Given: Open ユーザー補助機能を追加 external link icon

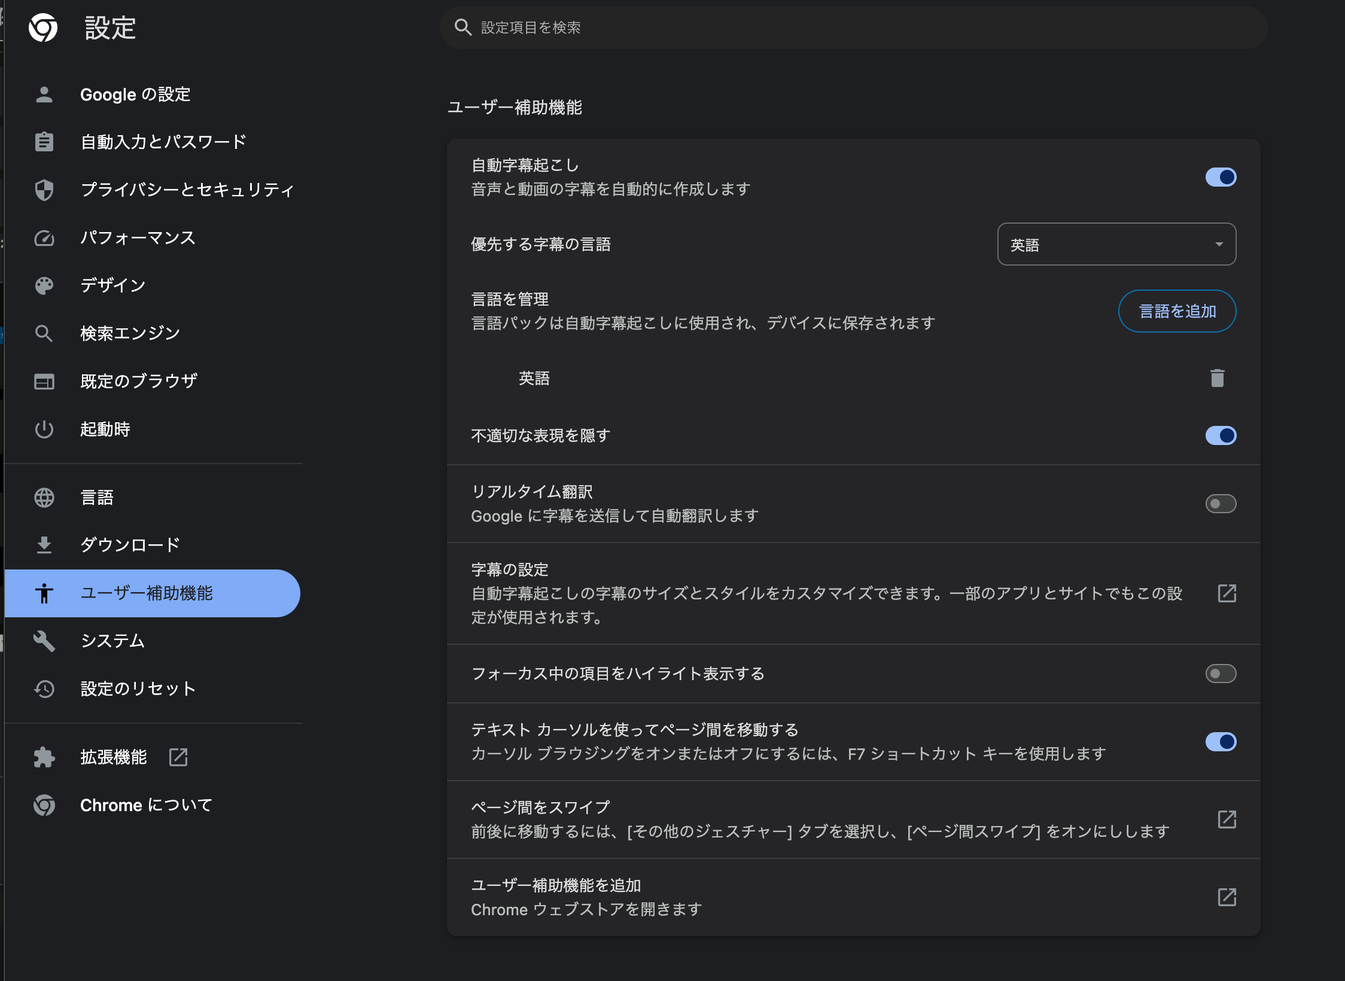Looking at the screenshot, I should 1227,897.
